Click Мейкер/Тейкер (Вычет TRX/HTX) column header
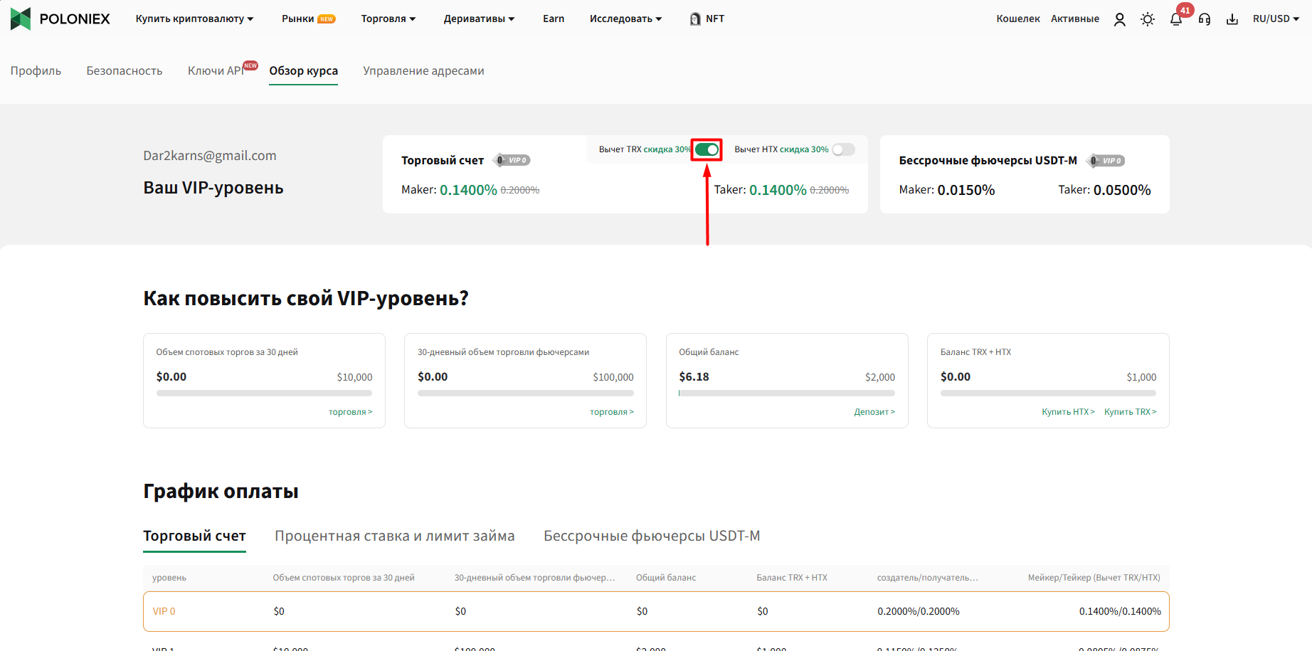The image size is (1312, 651). tap(1094, 578)
